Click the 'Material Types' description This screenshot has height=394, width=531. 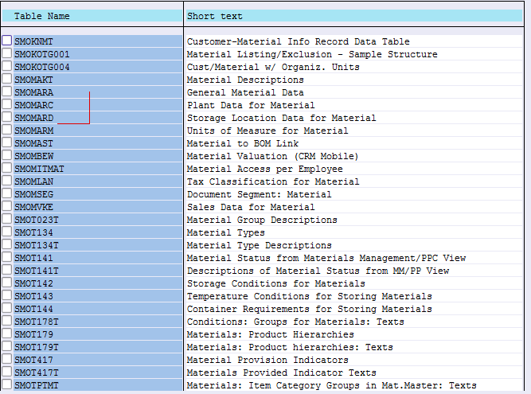tap(225, 232)
